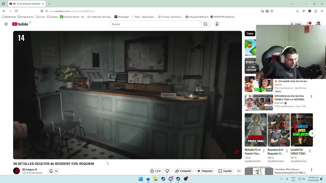This screenshot has height=183, width=326.
Task: Open options for SPEEDRUN de GTA SA video
Action: (x=311, y=97)
